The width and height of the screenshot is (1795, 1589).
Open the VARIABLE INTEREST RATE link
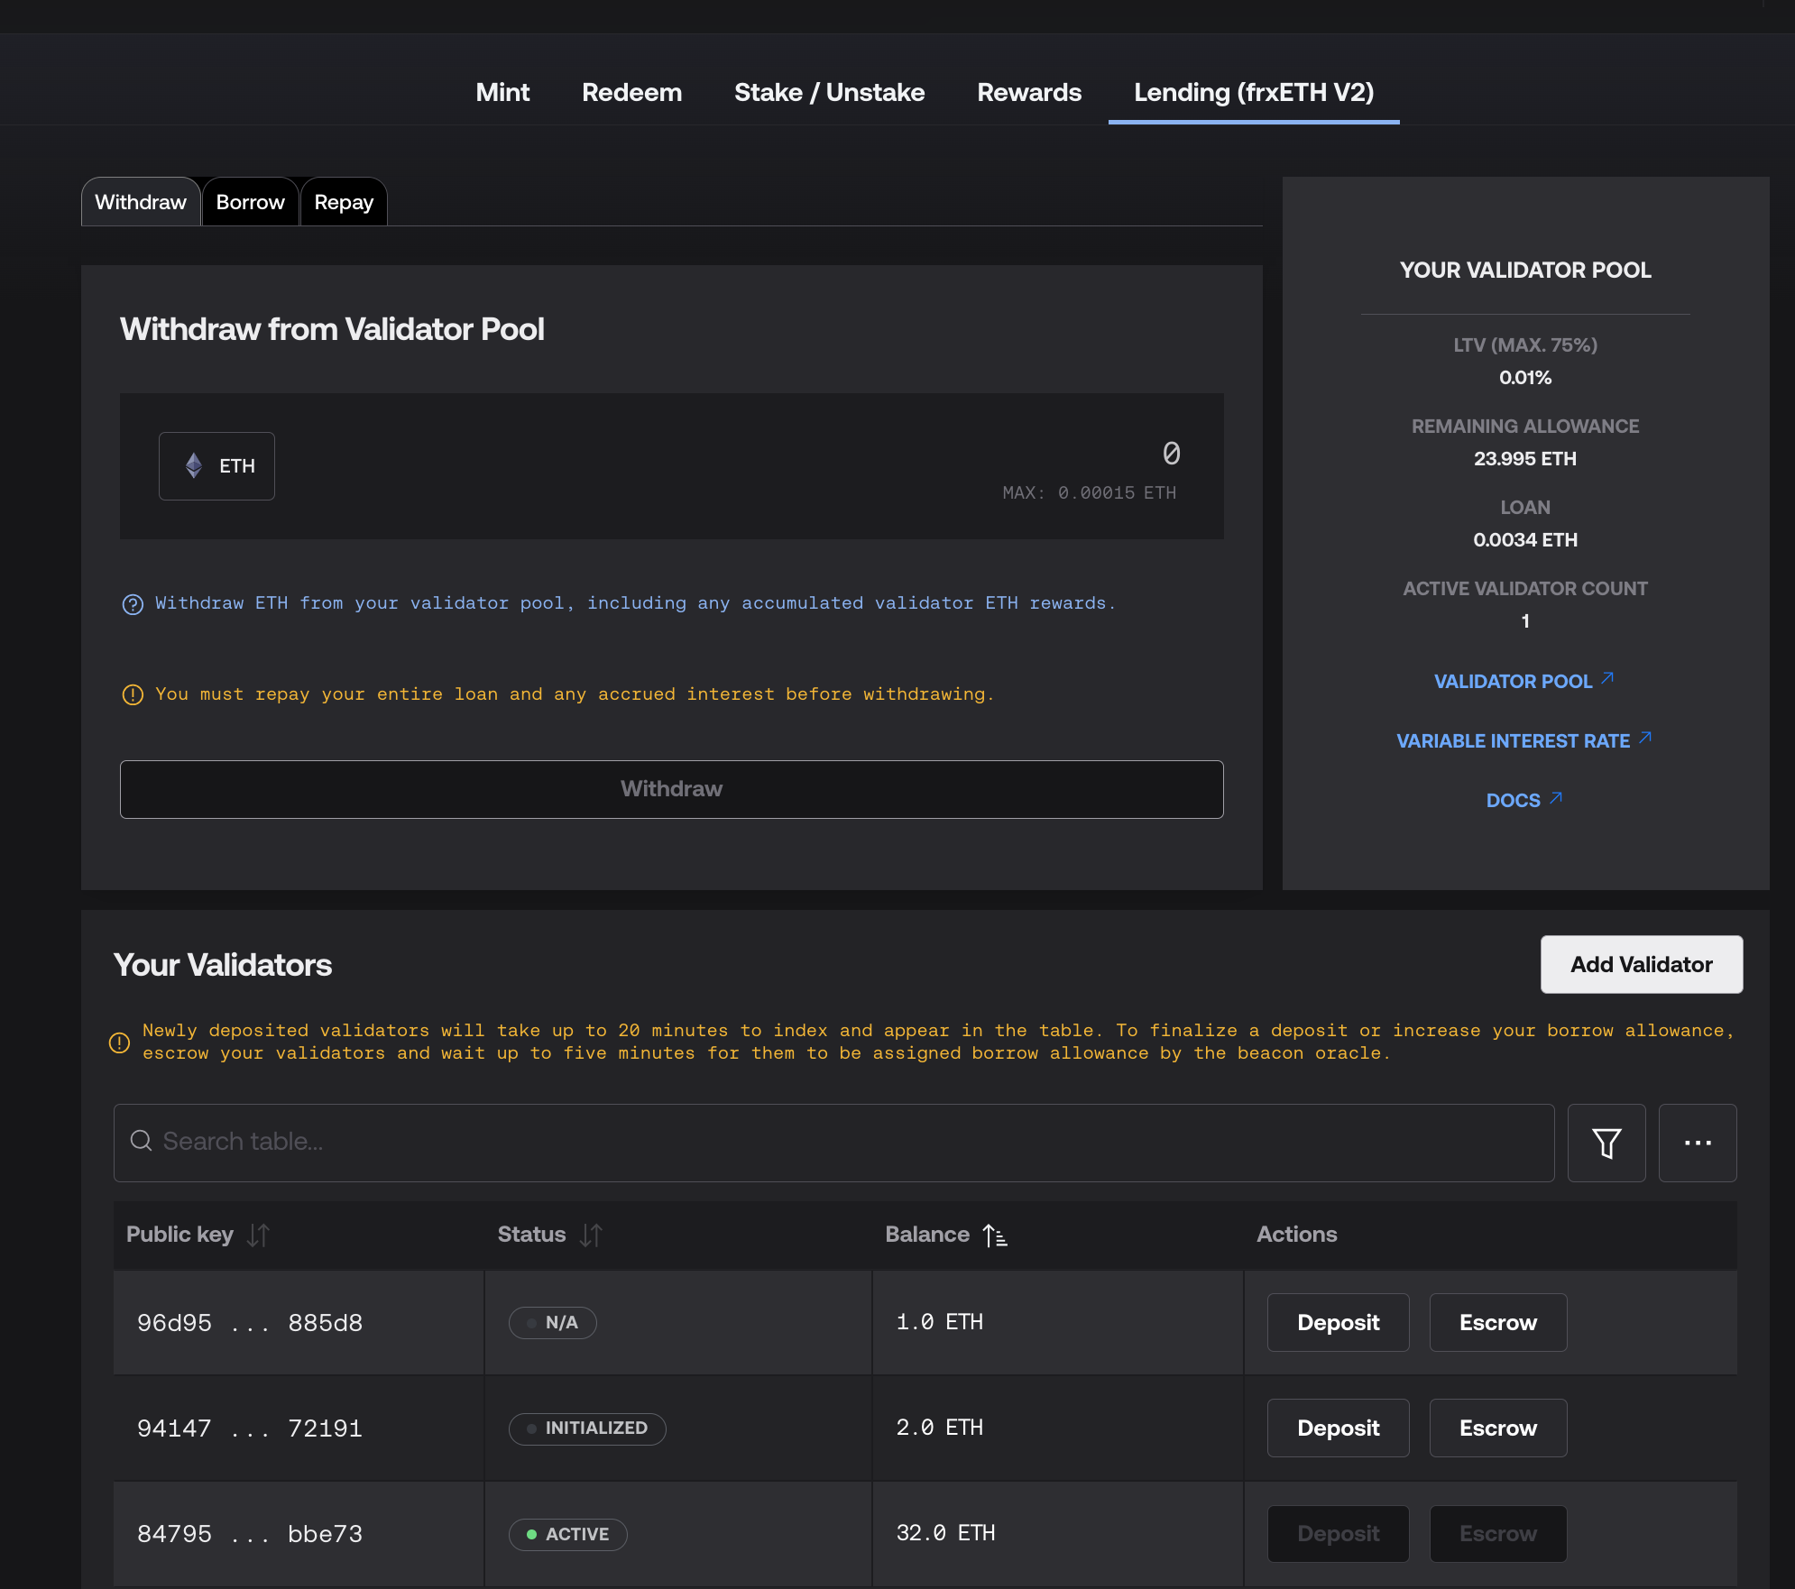pos(1513,740)
